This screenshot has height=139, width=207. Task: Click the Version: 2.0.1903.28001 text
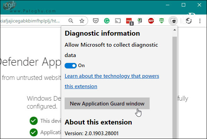click(x=92, y=133)
